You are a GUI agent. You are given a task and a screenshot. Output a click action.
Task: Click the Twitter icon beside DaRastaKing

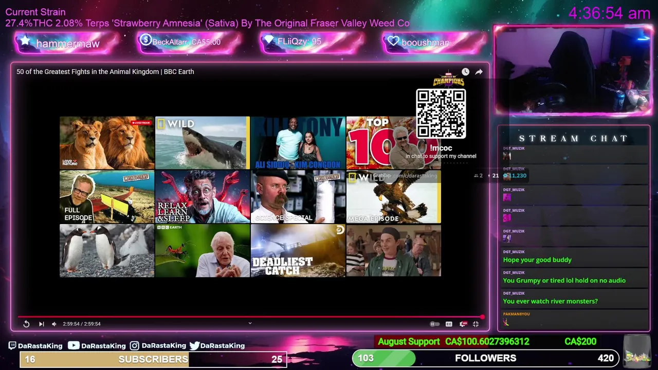coord(194,346)
